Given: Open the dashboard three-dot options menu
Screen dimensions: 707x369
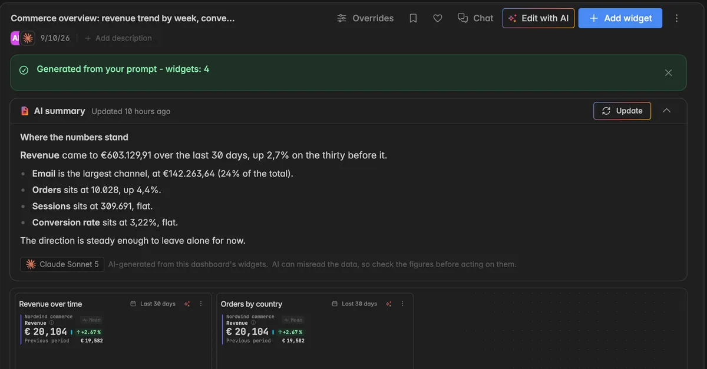Looking at the screenshot, I should 676,18.
